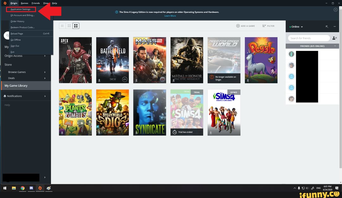
Task: Open Medal of Honor Pacific Assault tile
Action: point(187,60)
